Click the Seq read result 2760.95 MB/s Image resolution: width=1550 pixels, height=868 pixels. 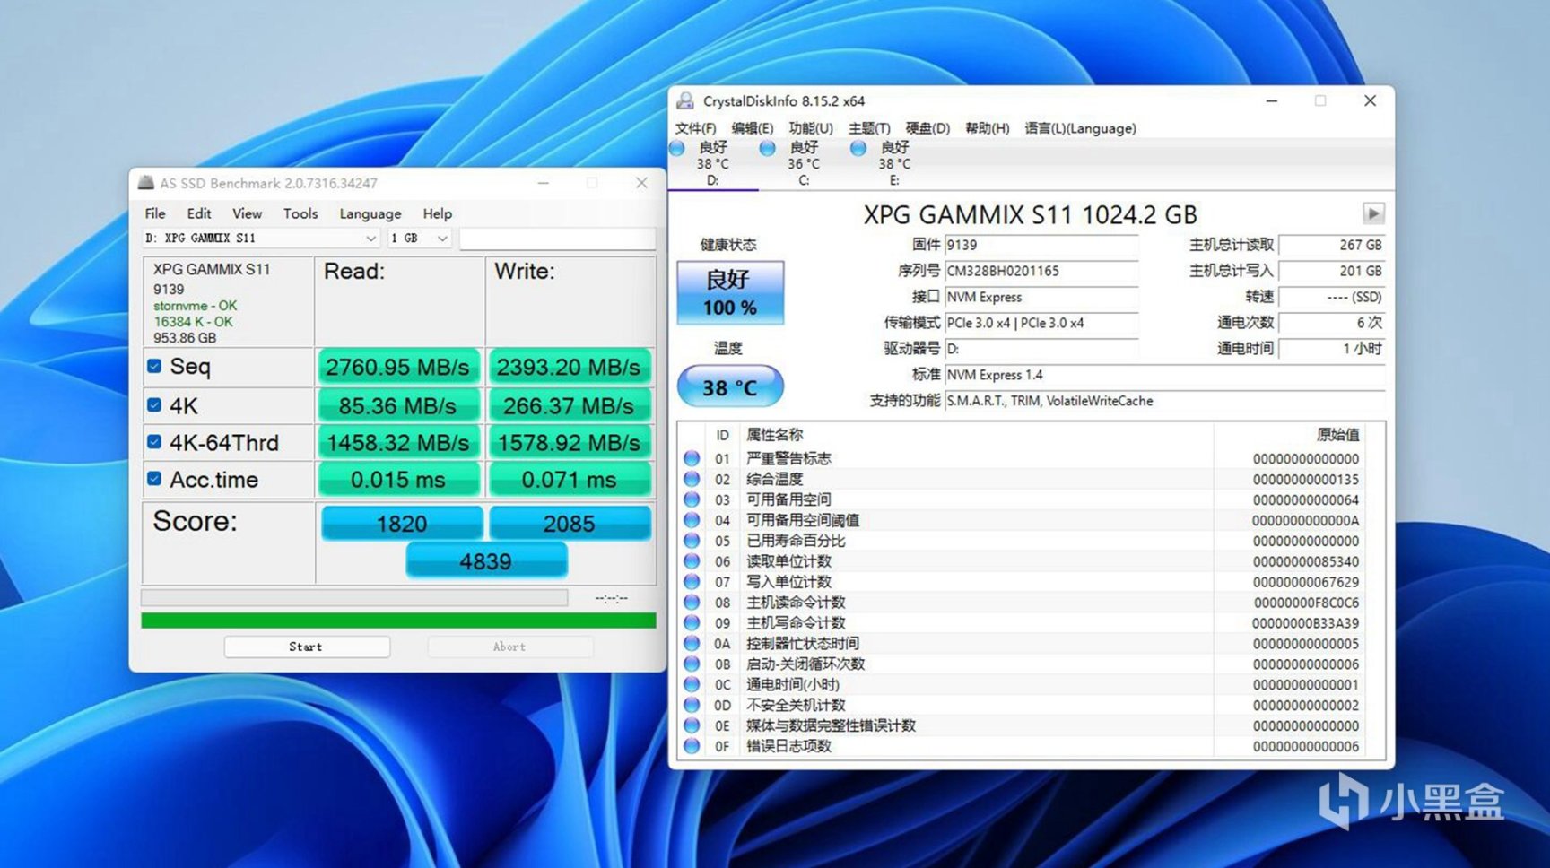pyautogui.click(x=398, y=367)
